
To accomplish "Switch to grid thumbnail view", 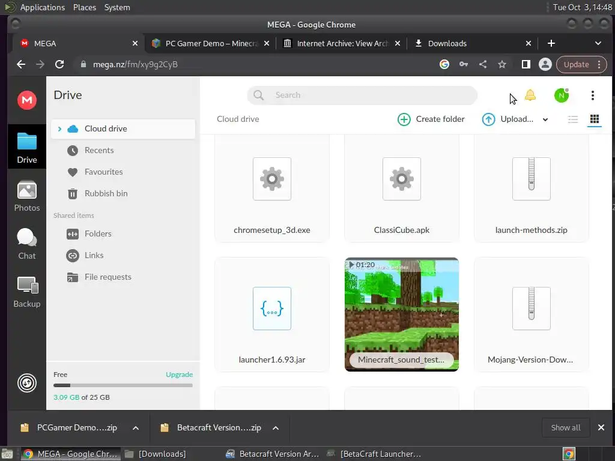I will coord(594,119).
